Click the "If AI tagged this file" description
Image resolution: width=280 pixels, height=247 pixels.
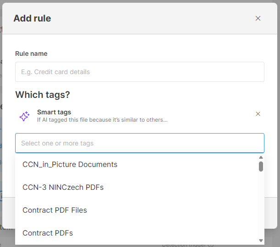pos(102,120)
